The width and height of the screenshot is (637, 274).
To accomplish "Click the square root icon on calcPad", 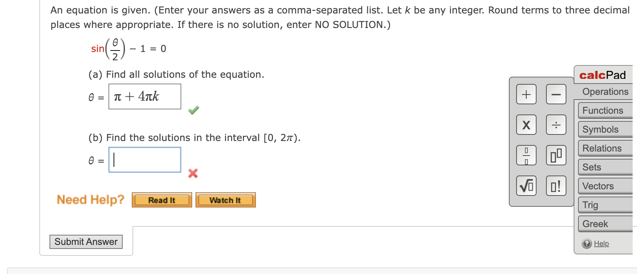I will coord(526,186).
